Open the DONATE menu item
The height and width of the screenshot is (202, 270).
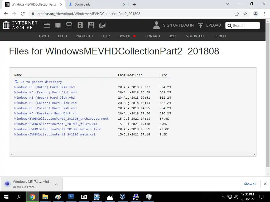pos(127,36)
